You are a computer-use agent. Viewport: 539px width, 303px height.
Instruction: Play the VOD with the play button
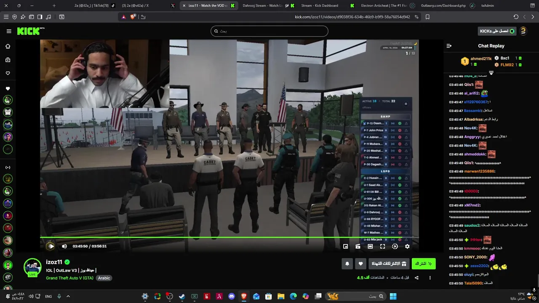[x=51, y=246]
